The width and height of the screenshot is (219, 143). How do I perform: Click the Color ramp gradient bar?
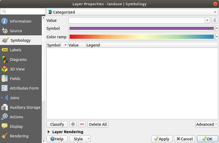(x=141, y=37)
